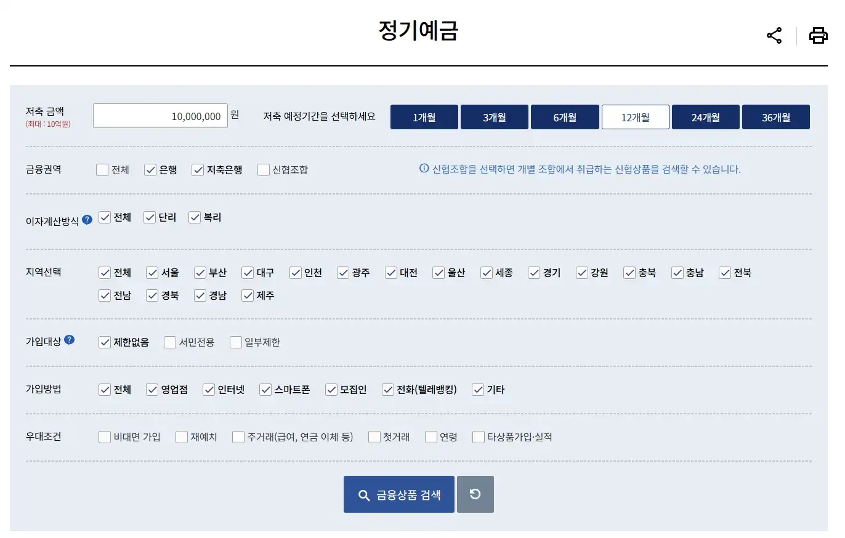Uncheck 전남 region checkbox

pos(105,295)
